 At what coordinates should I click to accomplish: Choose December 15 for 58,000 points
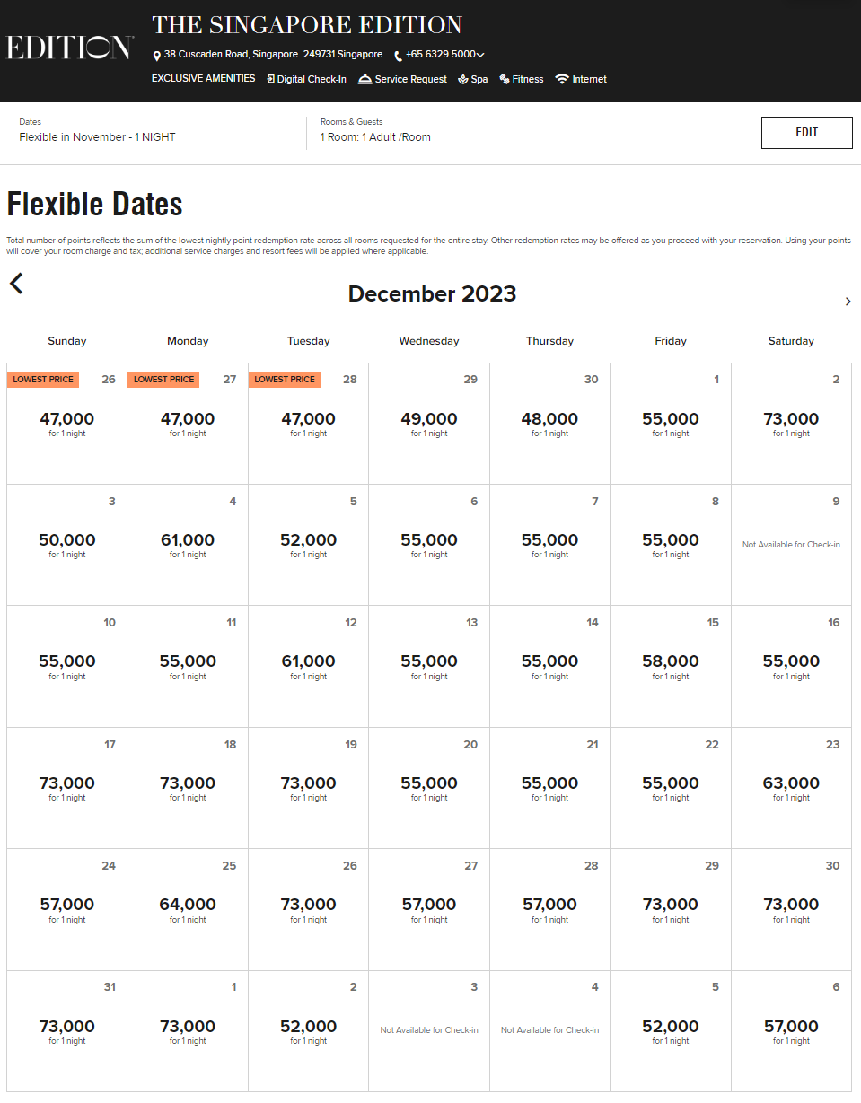tap(670, 665)
